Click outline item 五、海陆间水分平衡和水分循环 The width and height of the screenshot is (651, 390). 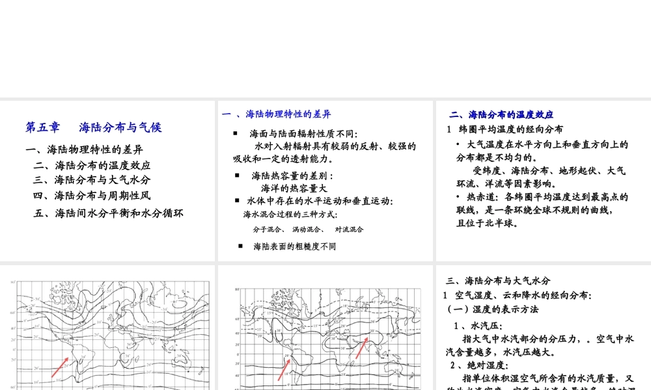pyautogui.click(x=108, y=213)
